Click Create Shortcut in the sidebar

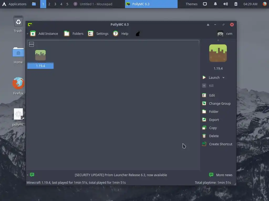click(x=217, y=144)
